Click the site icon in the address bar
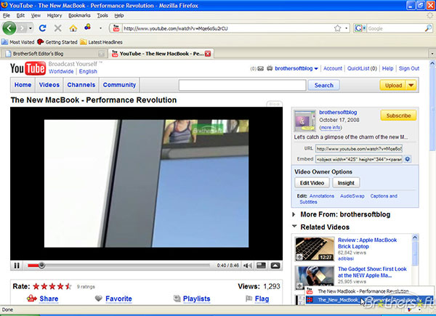The image size is (436, 316). pos(116,28)
